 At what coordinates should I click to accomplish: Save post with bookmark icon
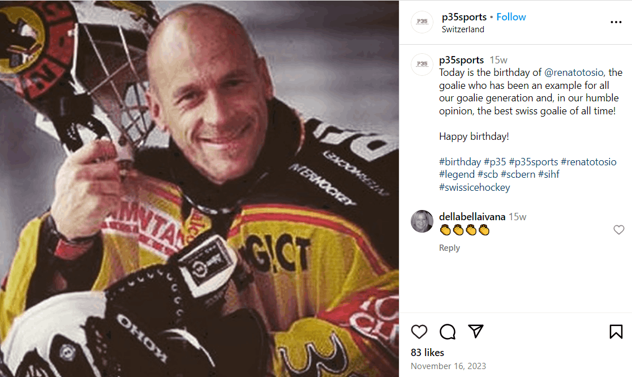(616, 332)
